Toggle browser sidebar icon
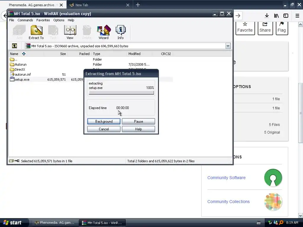This screenshot has height=227, width=303. tap(286, 16)
